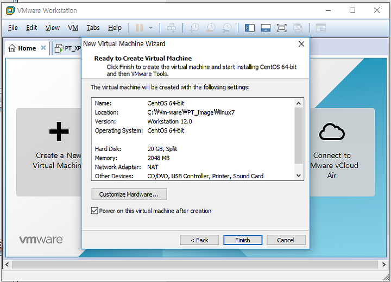391x282 pixels.
Task: Toggle the thumbnail bar view icon
Action: [x=266, y=28]
